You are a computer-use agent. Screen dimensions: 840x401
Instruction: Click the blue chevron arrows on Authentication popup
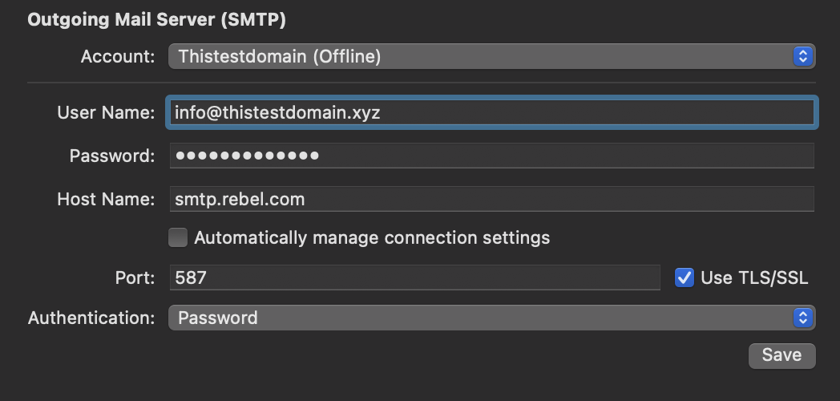[802, 318]
